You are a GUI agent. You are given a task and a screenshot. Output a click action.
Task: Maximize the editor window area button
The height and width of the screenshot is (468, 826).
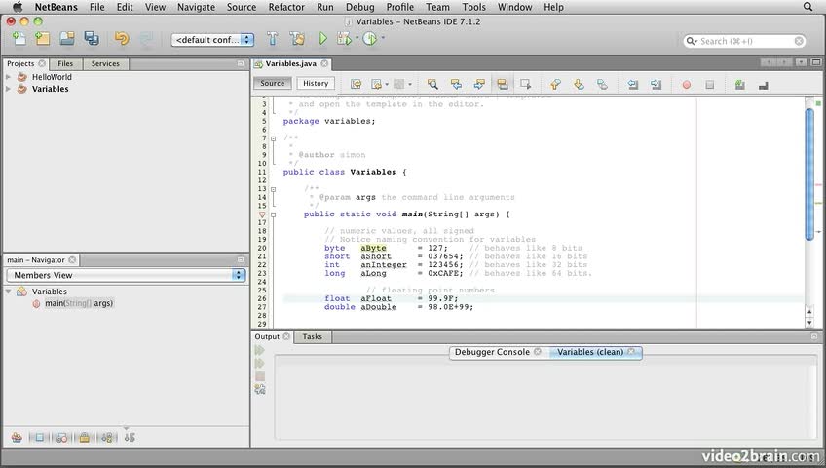pos(816,62)
